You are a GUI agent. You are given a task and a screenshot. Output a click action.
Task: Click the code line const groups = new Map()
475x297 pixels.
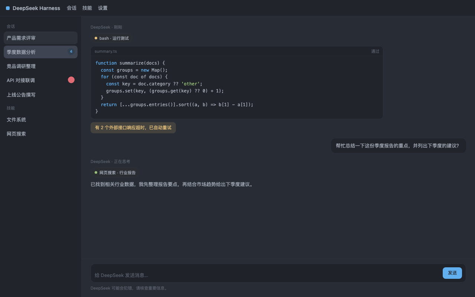coord(134,70)
